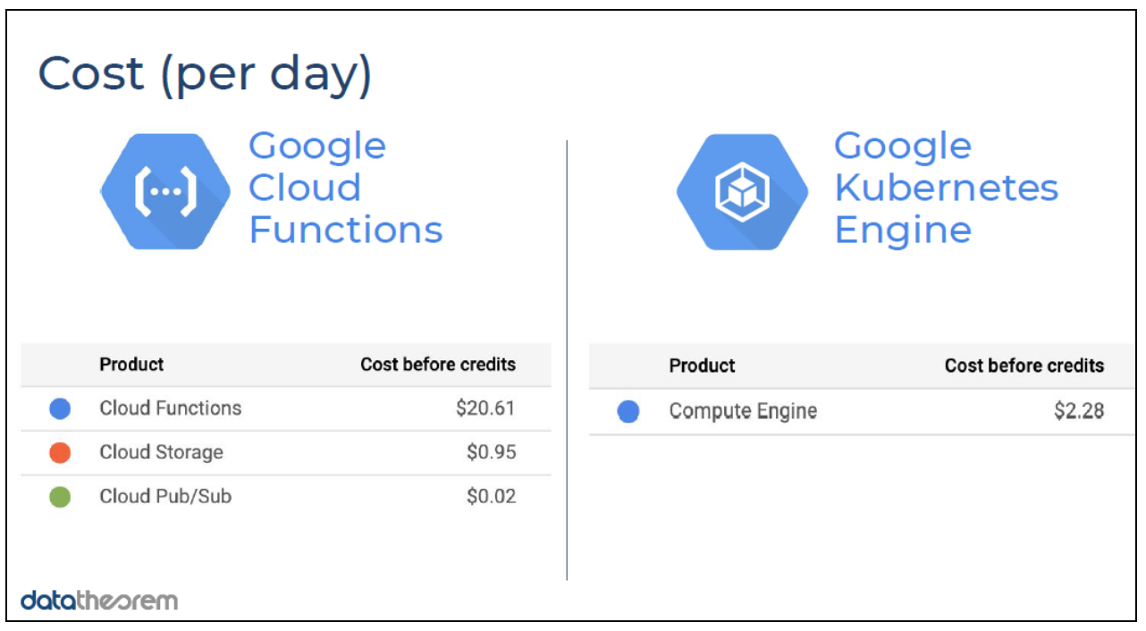Click the right table's Cost before credits header
The height and width of the screenshot is (631, 1146).
coord(1024,366)
